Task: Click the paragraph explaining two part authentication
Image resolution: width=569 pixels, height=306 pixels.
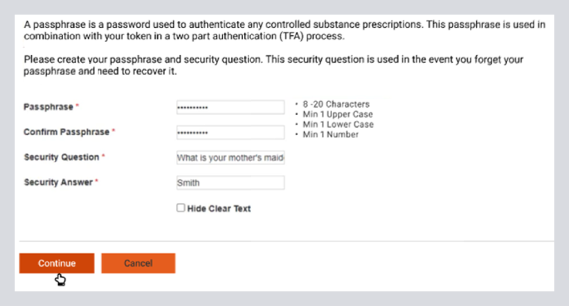Action: [284, 30]
